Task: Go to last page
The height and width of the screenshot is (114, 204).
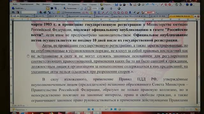Action: click(115, 109)
